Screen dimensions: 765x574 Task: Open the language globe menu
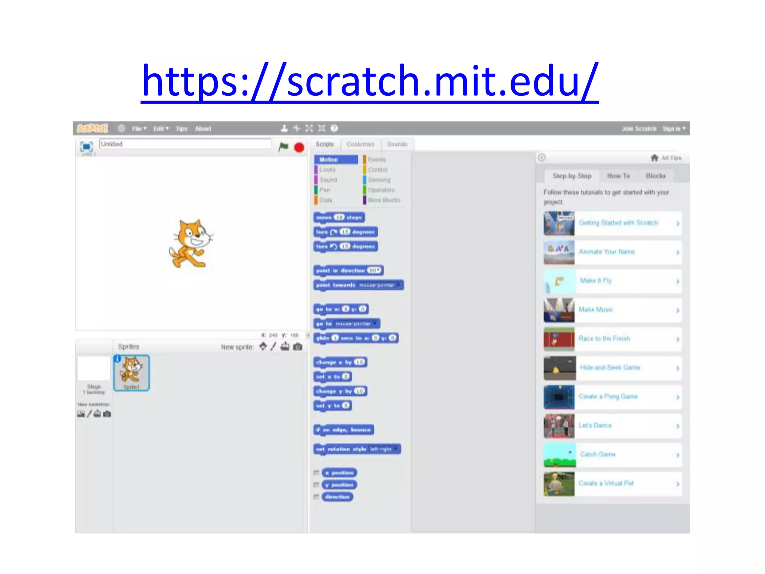(121, 129)
